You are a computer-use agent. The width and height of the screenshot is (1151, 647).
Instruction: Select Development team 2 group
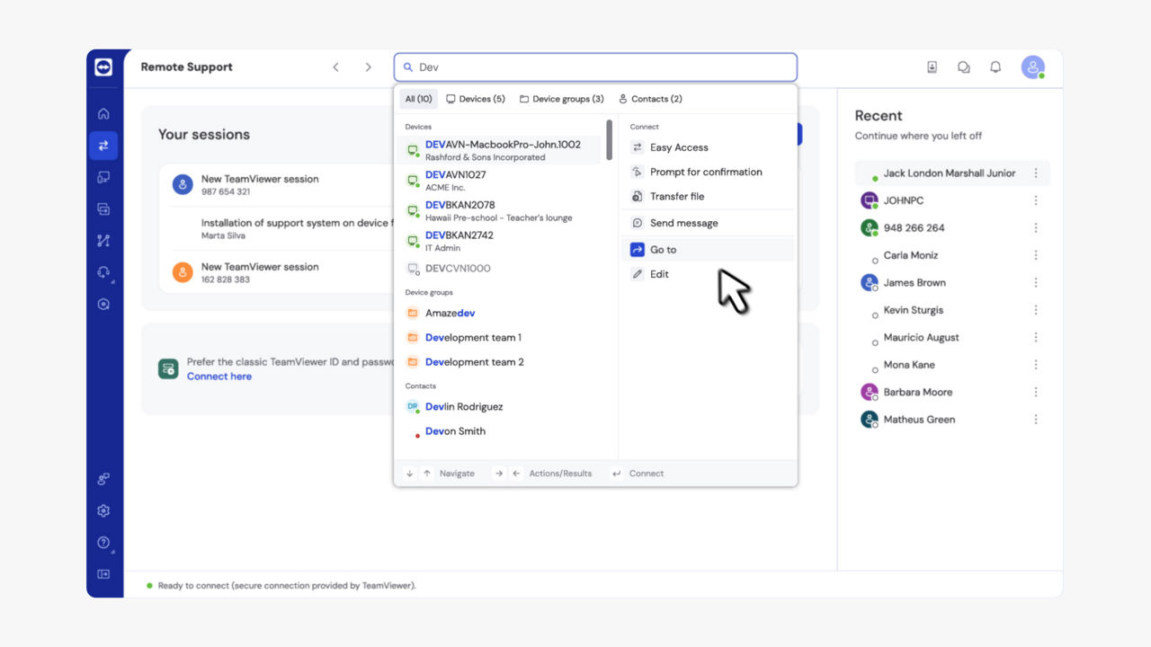click(500, 362)
